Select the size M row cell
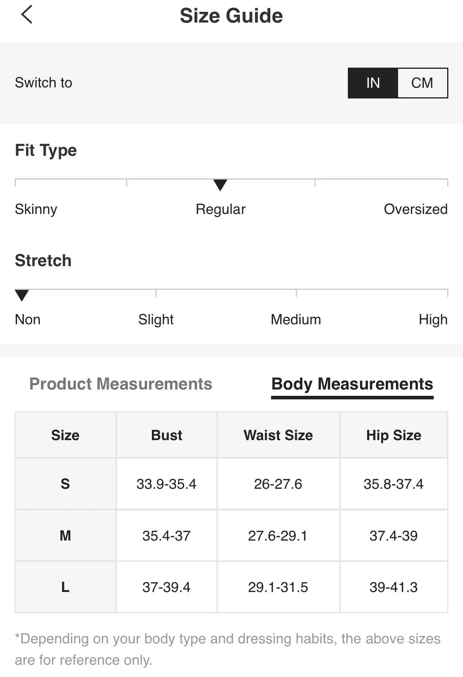 [65, 535]
